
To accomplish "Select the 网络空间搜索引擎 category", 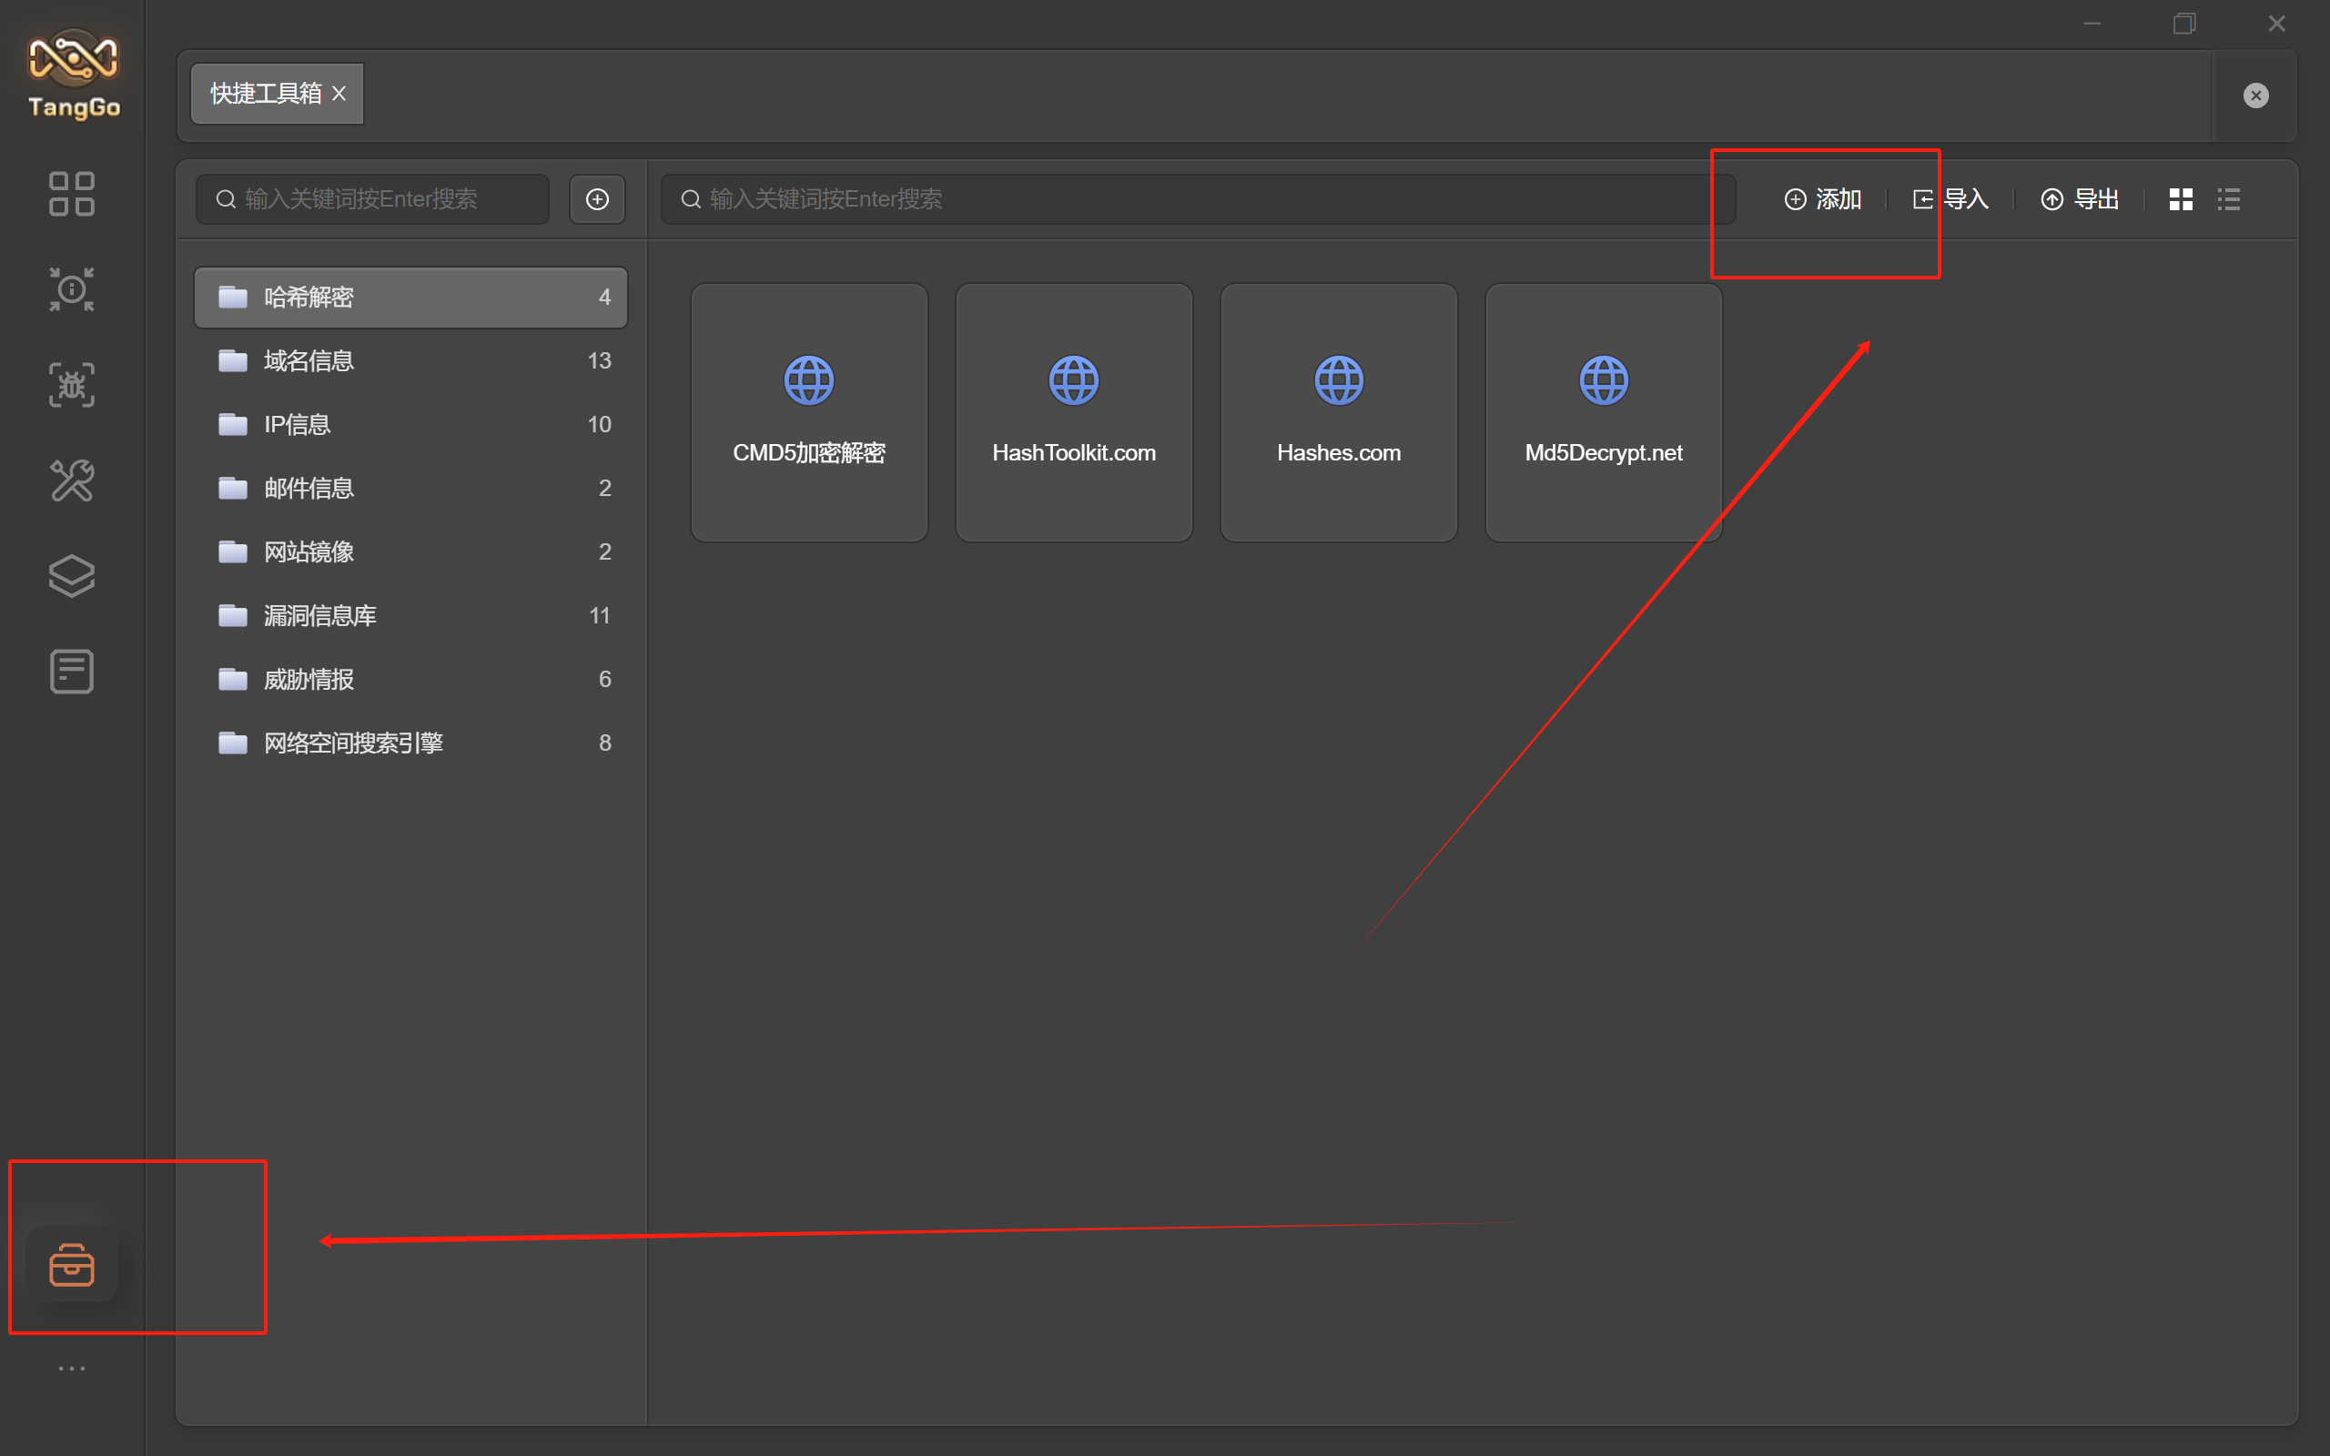I will (x=411, y=743).
